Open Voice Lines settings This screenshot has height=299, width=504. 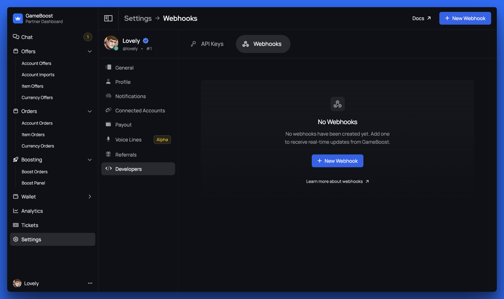(128, 140)
